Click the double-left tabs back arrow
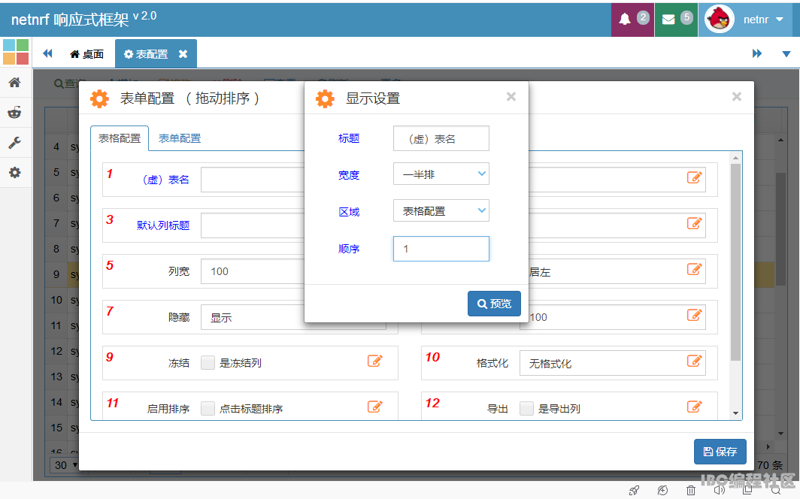The width and height of the screenshot is (800, 499). point(47,53)
